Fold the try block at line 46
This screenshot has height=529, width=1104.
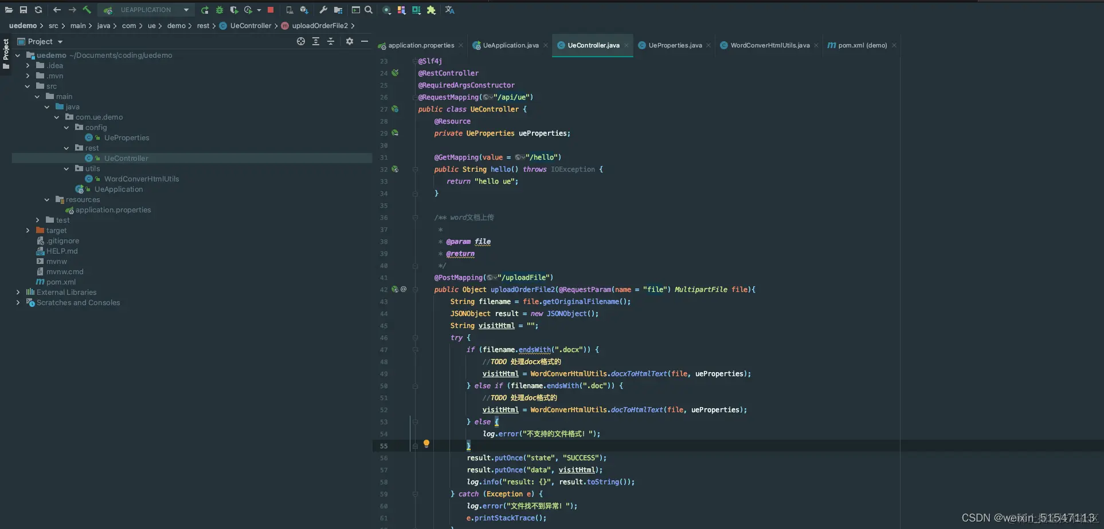point(415,338)
